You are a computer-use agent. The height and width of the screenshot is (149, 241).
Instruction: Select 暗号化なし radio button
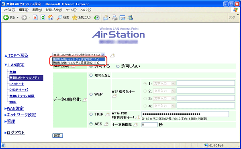pos(91,75)
